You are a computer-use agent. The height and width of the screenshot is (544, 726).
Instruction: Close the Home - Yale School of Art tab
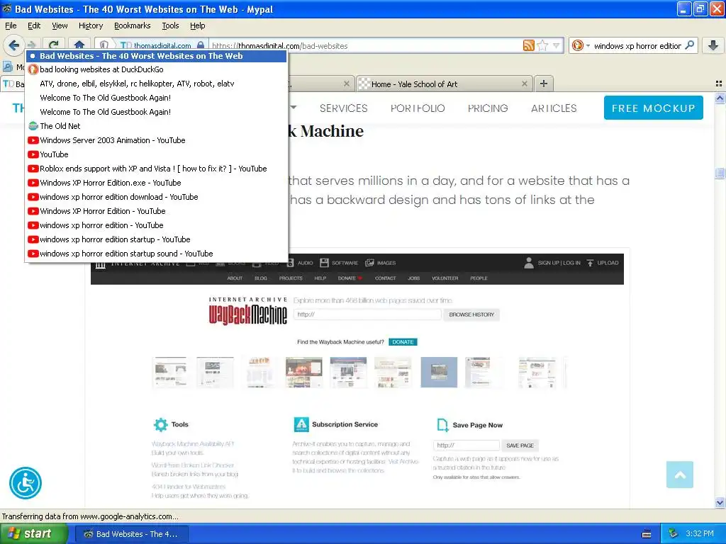(524, 84)
